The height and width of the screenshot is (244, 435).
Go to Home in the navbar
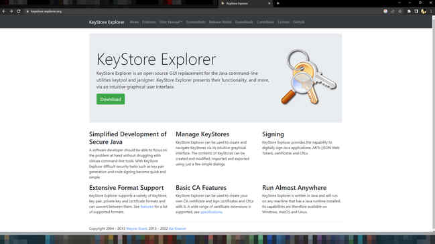[x=134, y=22]
